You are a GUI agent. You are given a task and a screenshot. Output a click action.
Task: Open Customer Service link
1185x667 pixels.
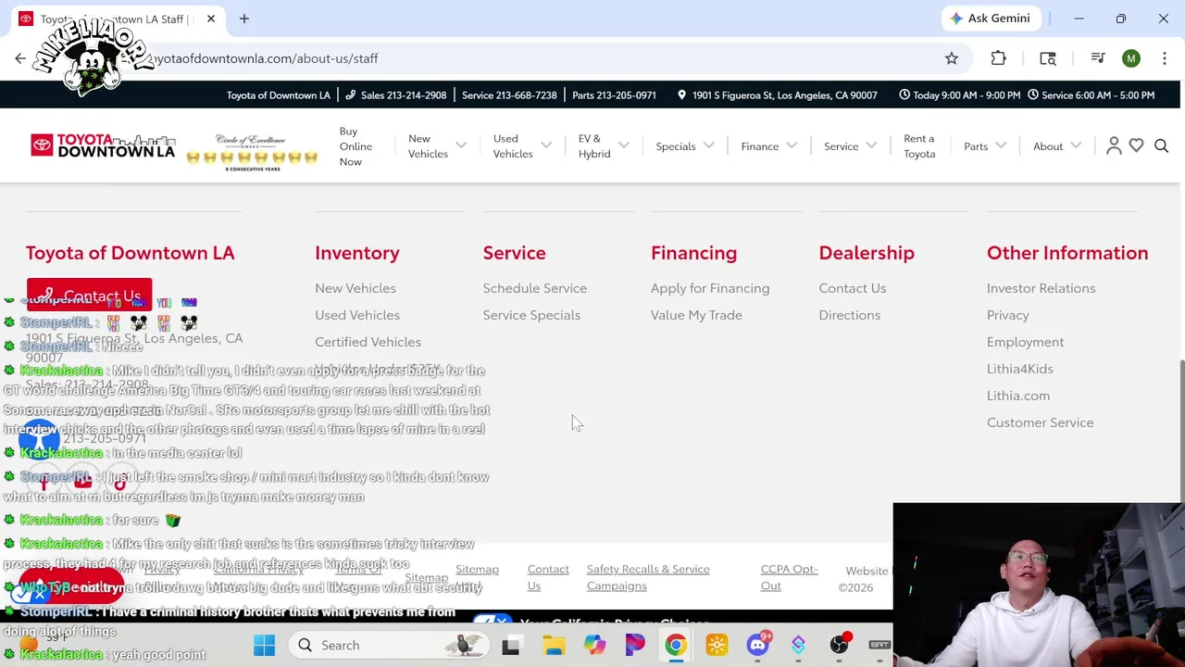pos(1040,422)
